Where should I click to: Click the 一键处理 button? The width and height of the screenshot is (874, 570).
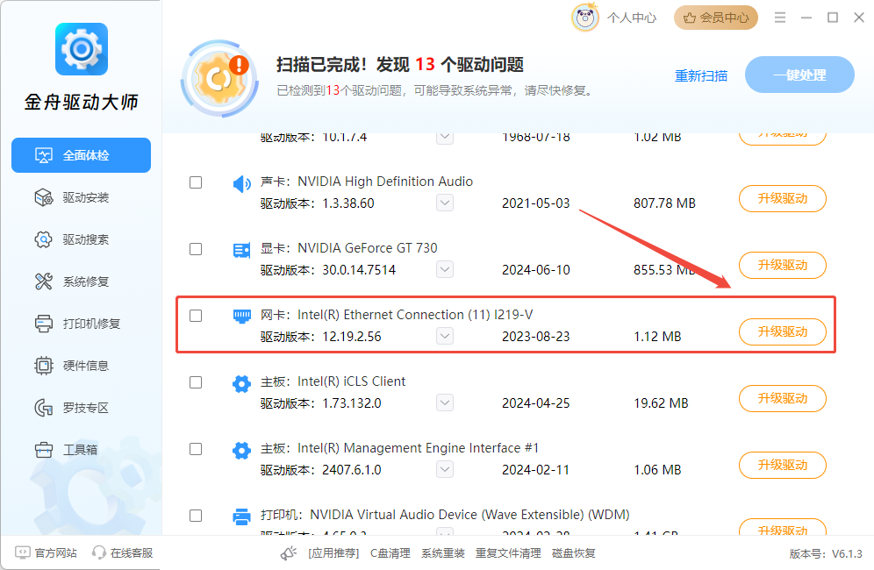(x=799, y=75)
